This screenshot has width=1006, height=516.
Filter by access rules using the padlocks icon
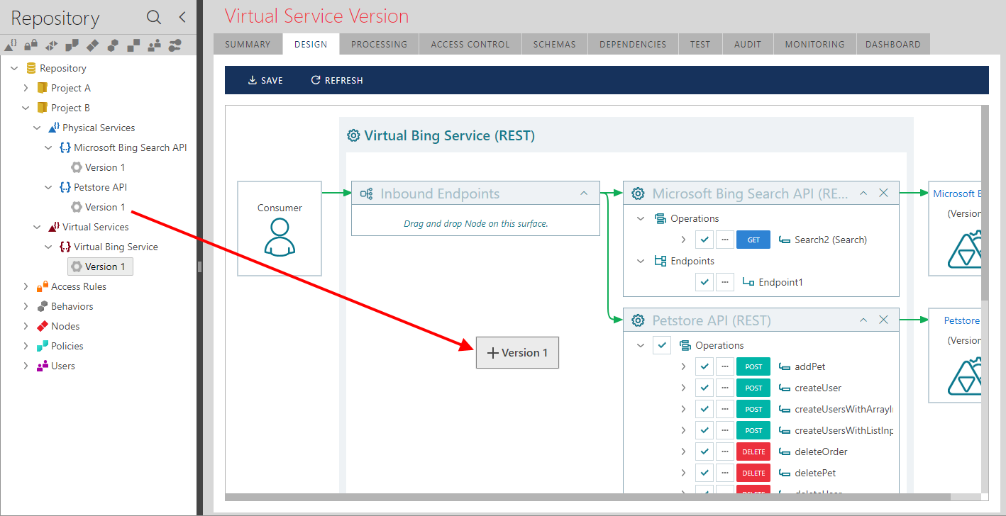click(x=31, y=45)
